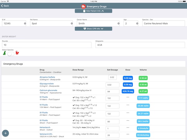Screen dimensions: 187x140
Task: Tap the 4.54mls/hr volume badge
Action: 143,128
